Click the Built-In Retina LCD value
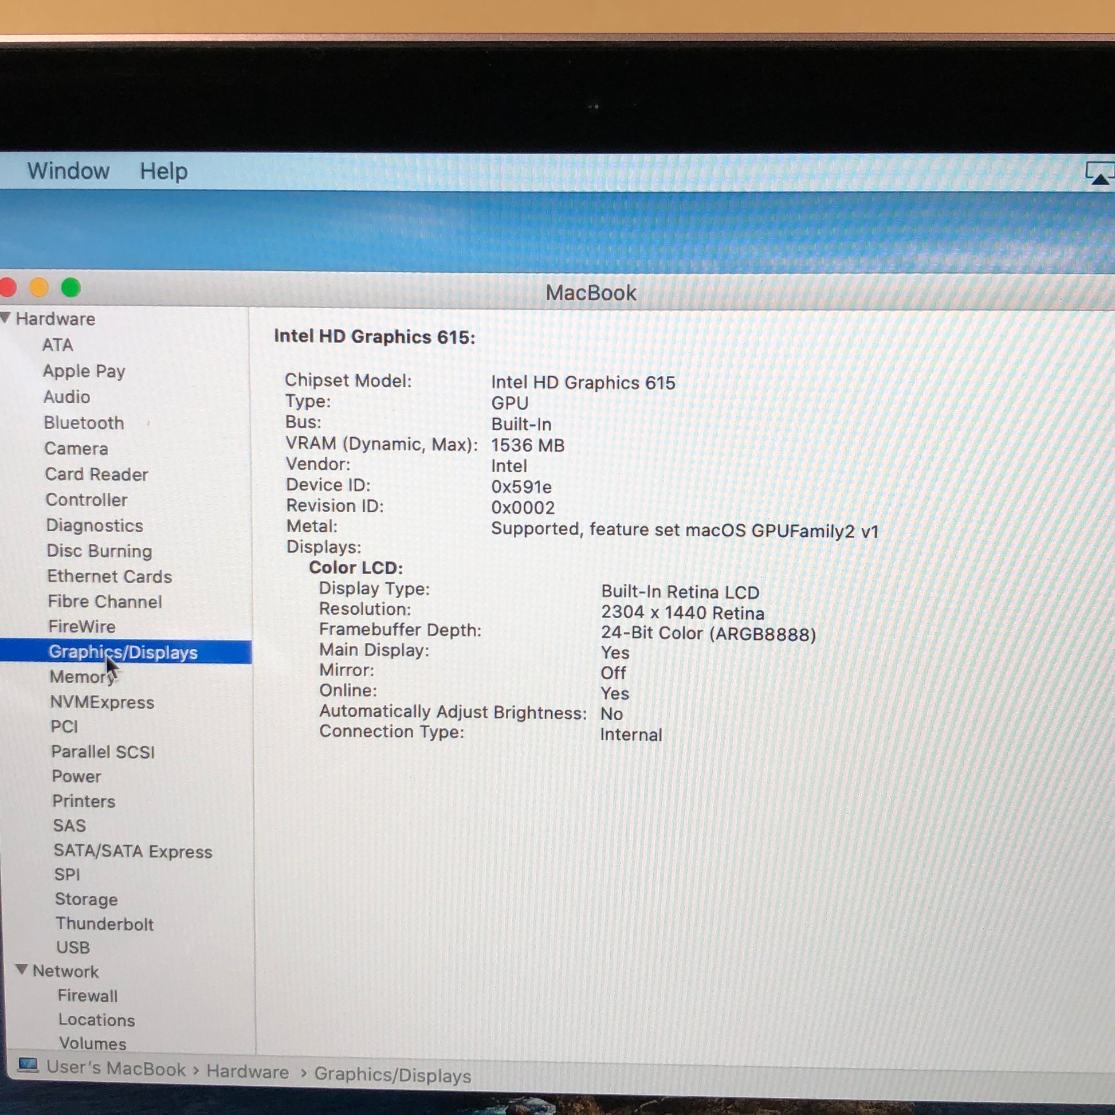This screenshot has height=1115, width=1115. point(680,591)
